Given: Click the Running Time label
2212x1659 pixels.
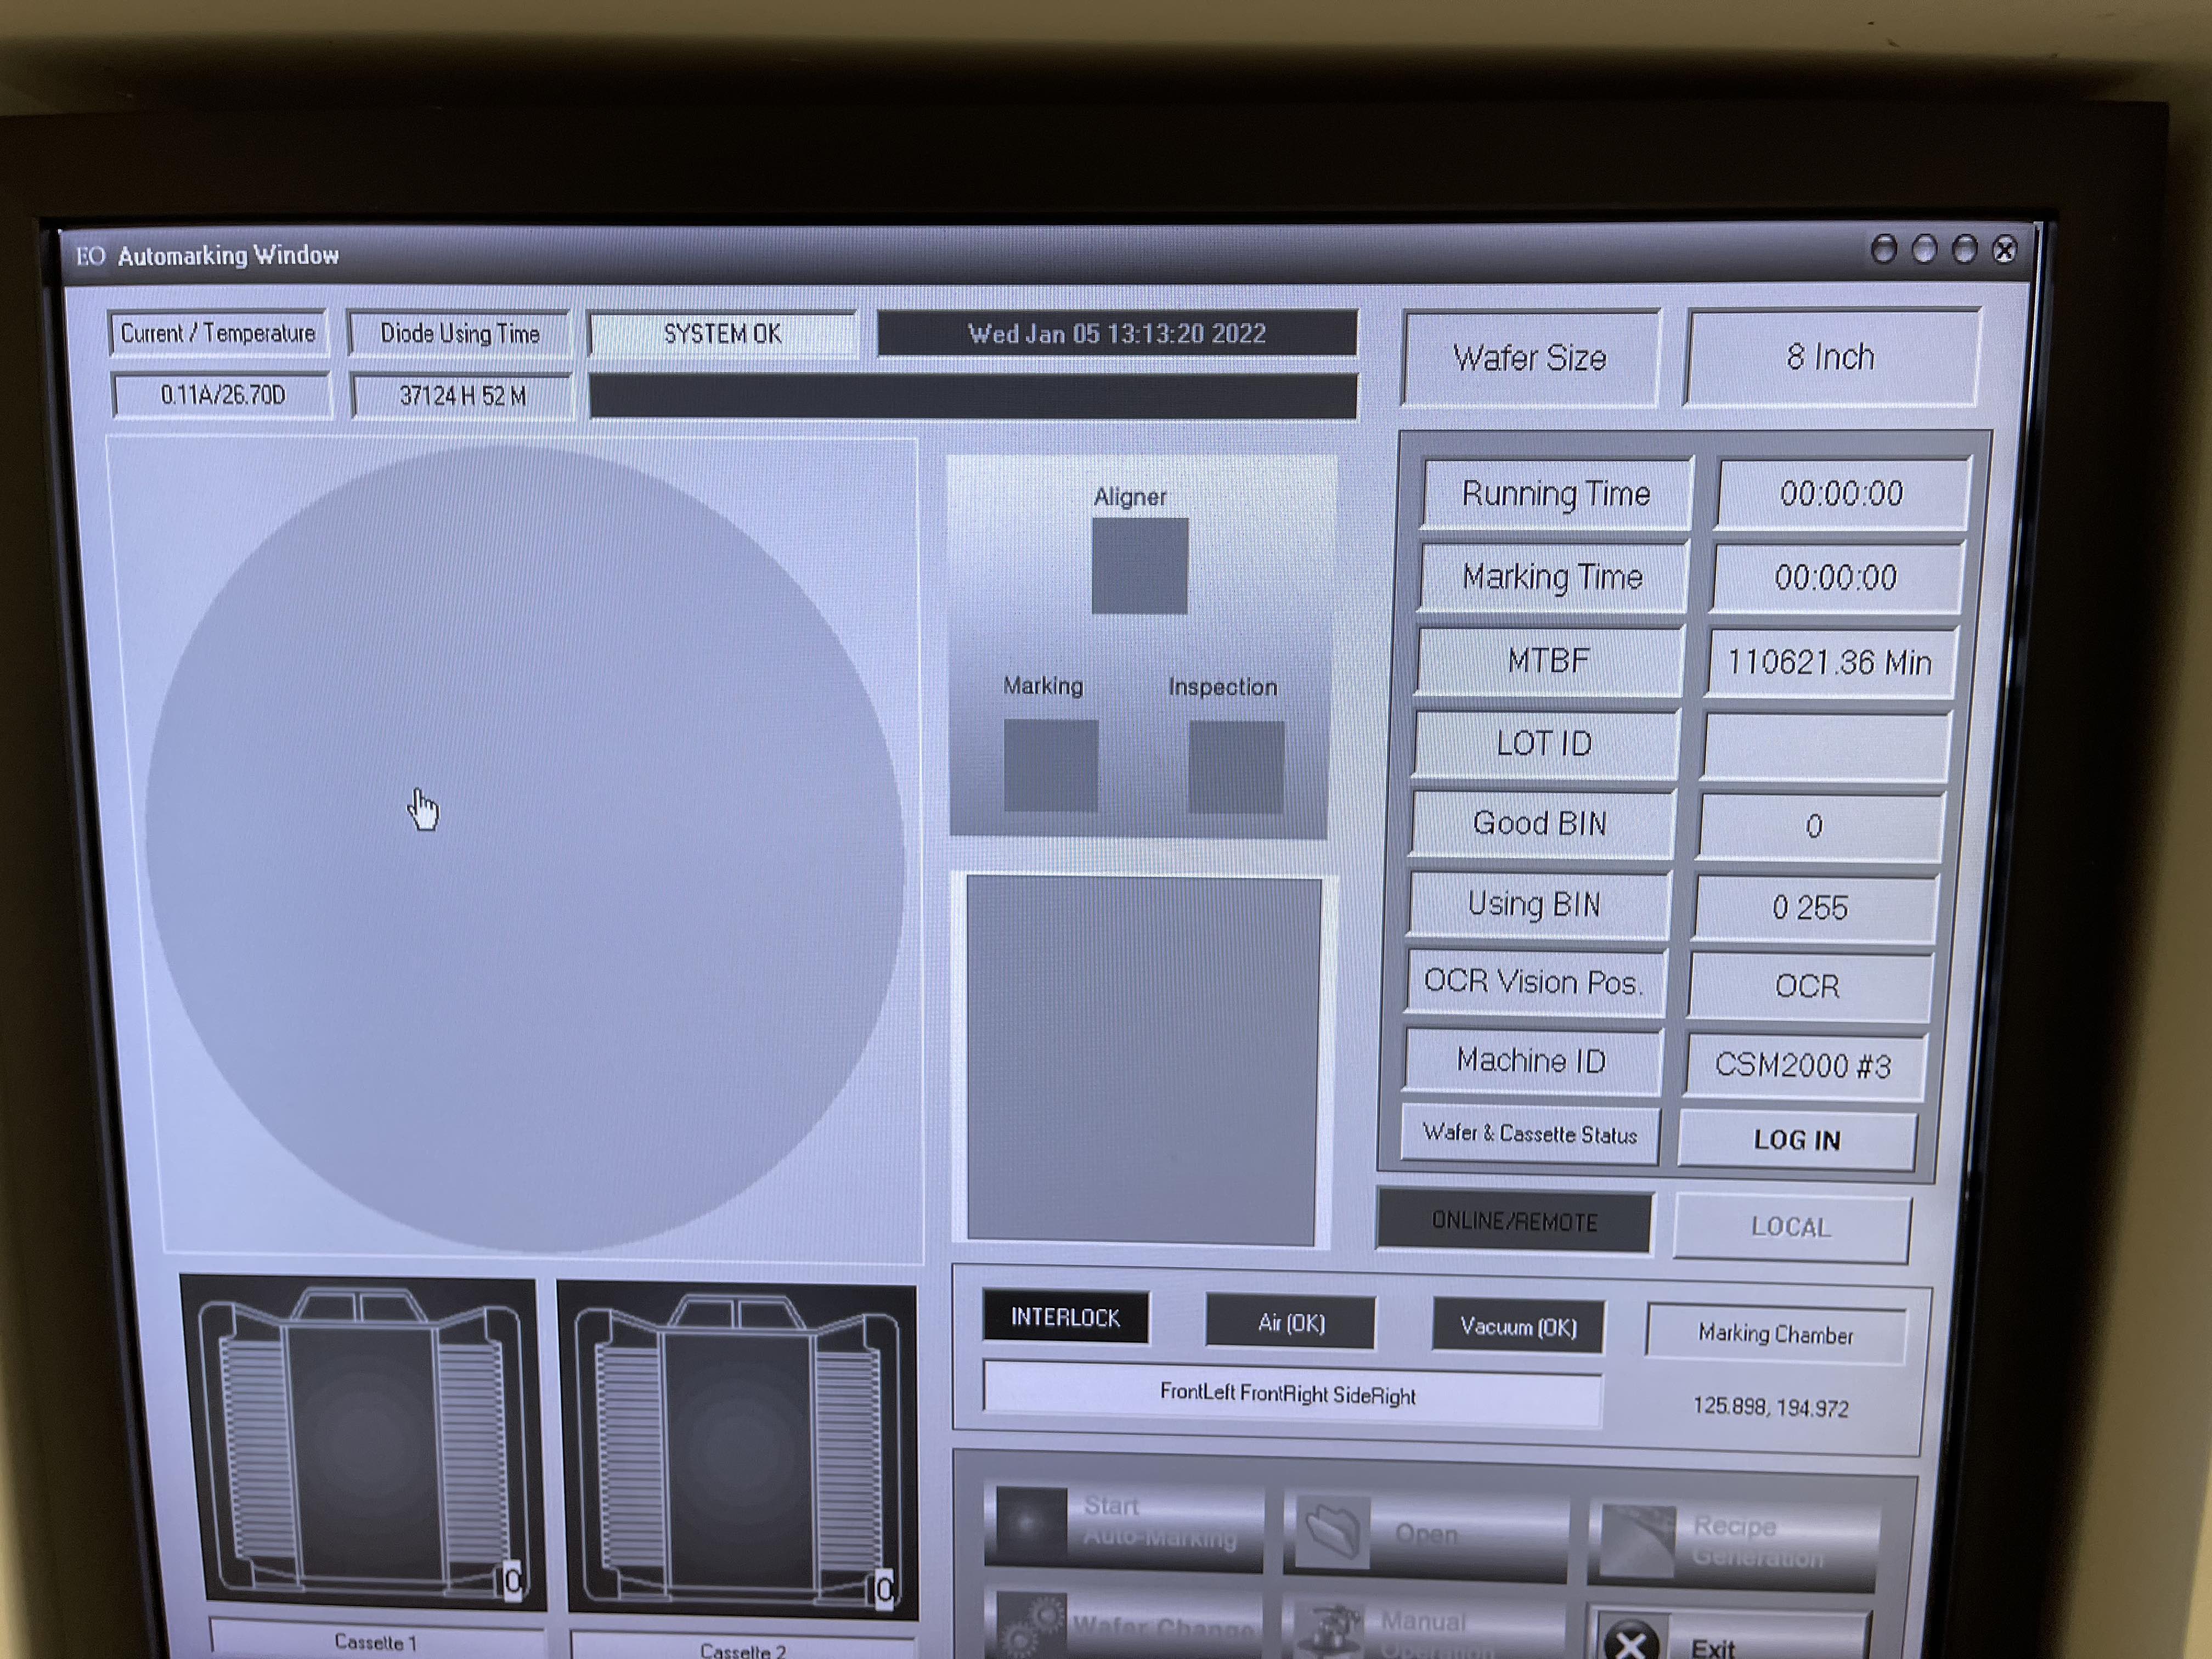Looking at the screenshot, I should pos(1556,494).
